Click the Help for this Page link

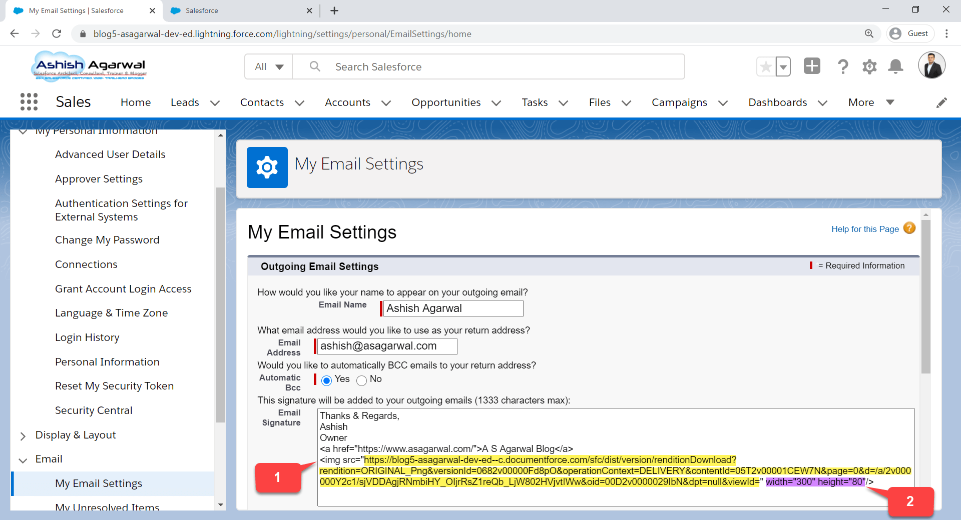[865, 229]
